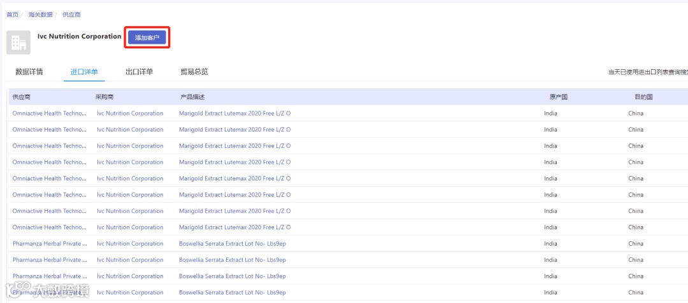Open the first Boswellia Serrata Extract product link

tap(233, 243)
